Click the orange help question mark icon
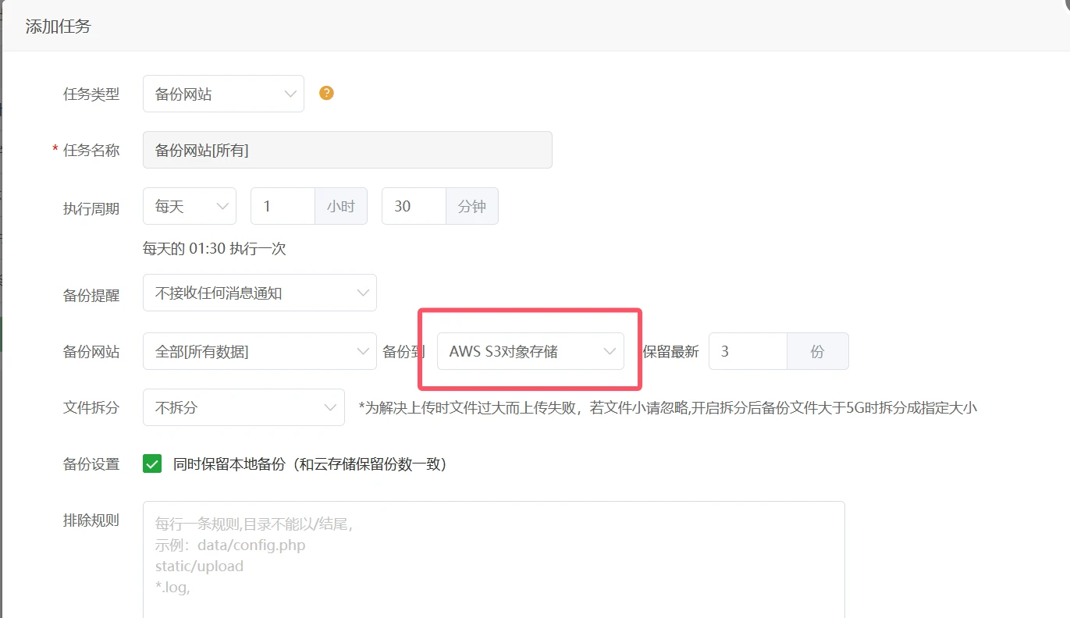The image size is (1070, 618). 326,93
